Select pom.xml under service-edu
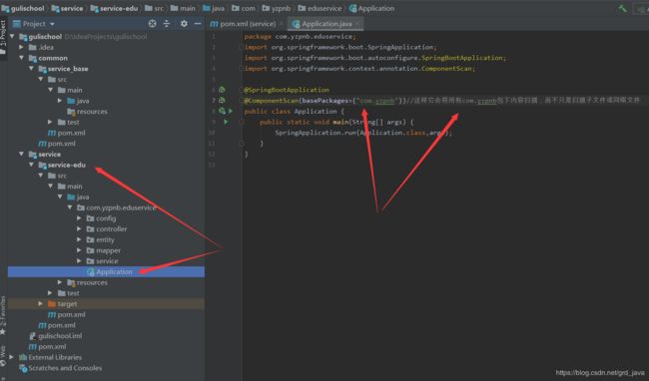This screenshot has width=649, height=381. 67,314
